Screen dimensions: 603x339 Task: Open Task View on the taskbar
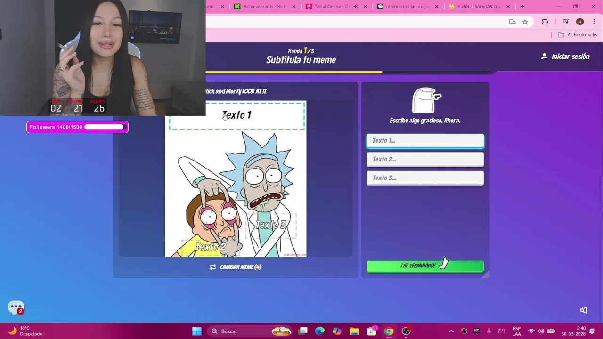(x=303, y=331)
